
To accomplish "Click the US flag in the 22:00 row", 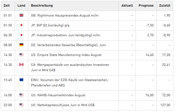I will (21, 105).
